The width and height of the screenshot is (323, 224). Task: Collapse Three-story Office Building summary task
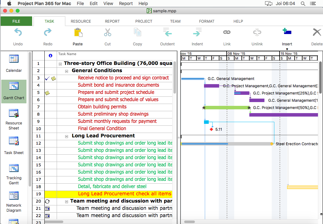(60, 64)
